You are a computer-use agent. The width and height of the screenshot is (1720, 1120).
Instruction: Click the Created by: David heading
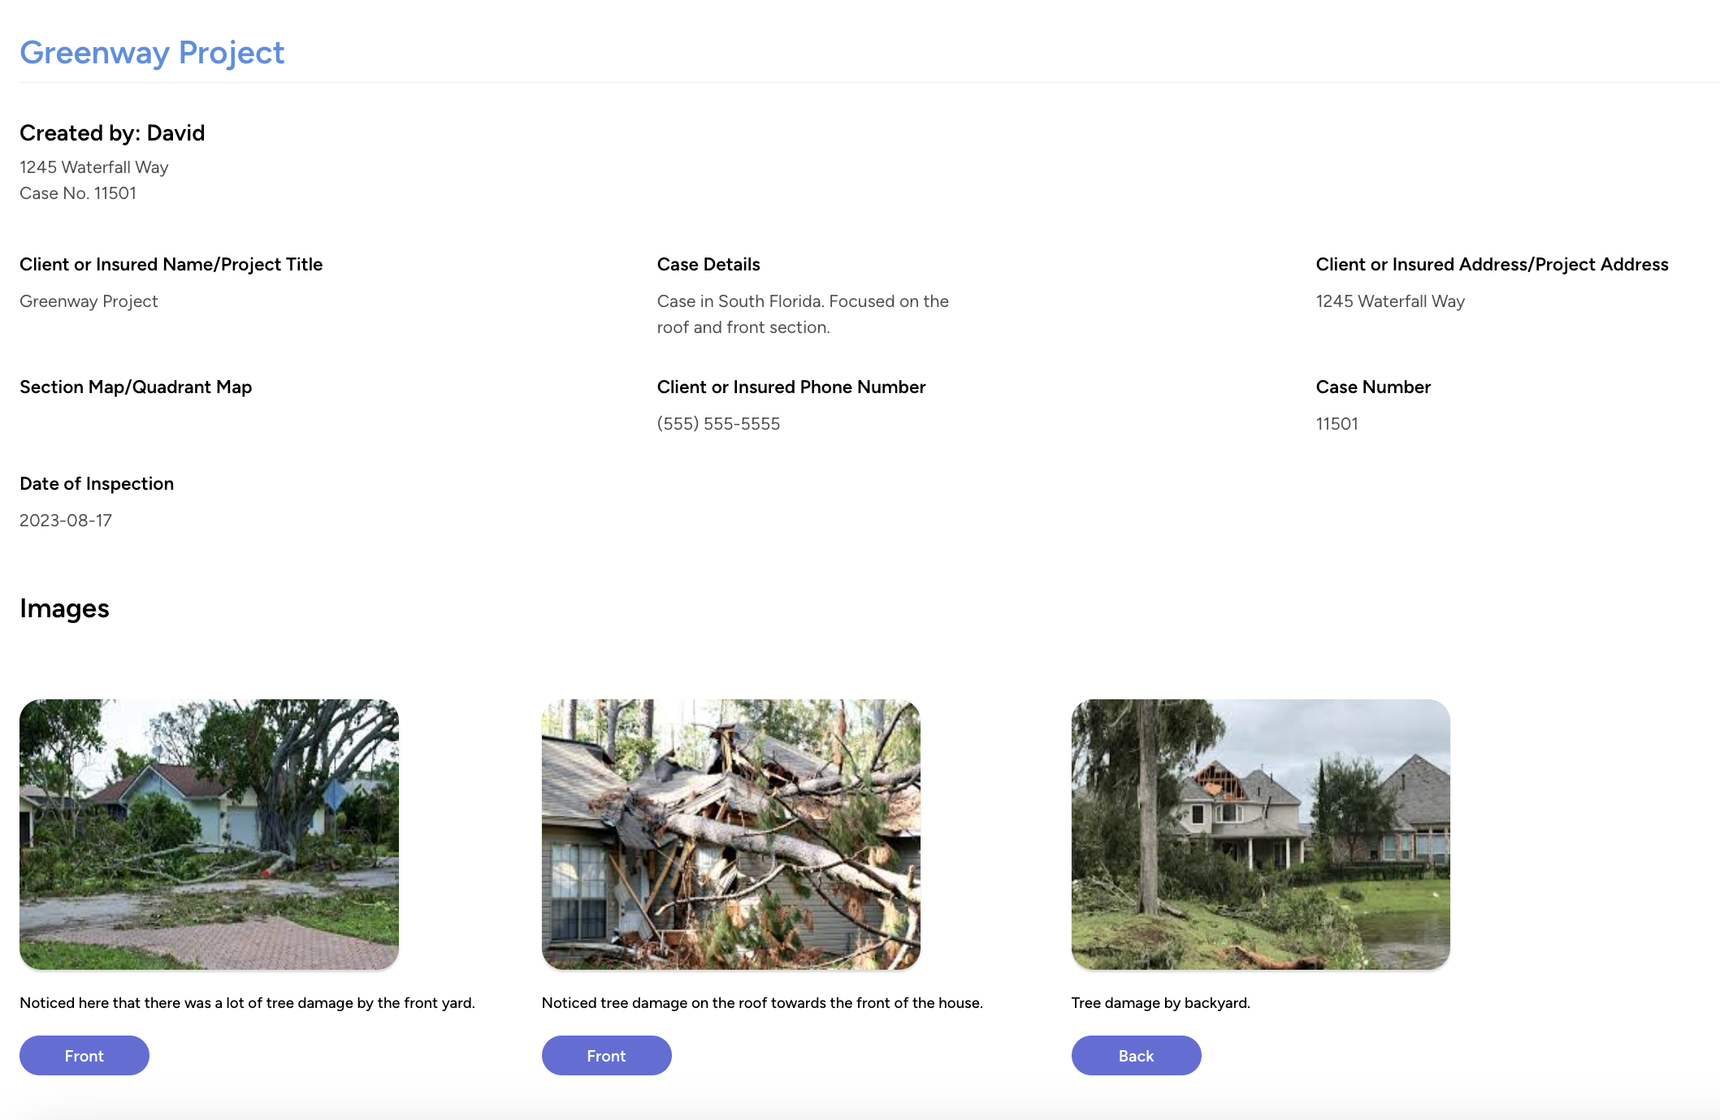112,133
